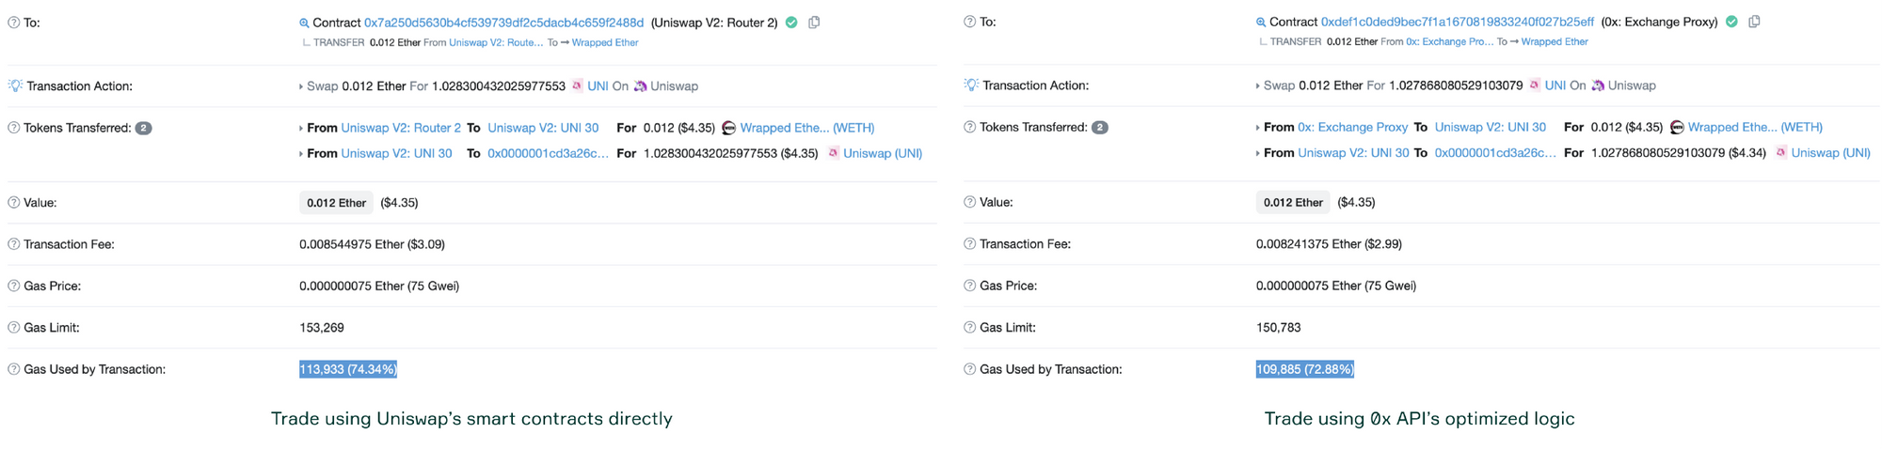Open the 0xdef1c0ded9bec7f1a1670819833240f027b25eff address link
This screenshot has height=449, width=1882.
(x=1457, y=22)
